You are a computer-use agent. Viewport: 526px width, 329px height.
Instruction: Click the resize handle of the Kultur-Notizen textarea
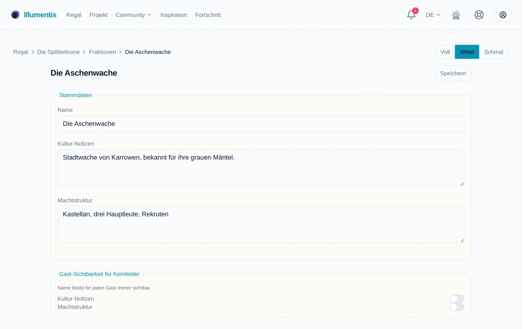(462, 183)
